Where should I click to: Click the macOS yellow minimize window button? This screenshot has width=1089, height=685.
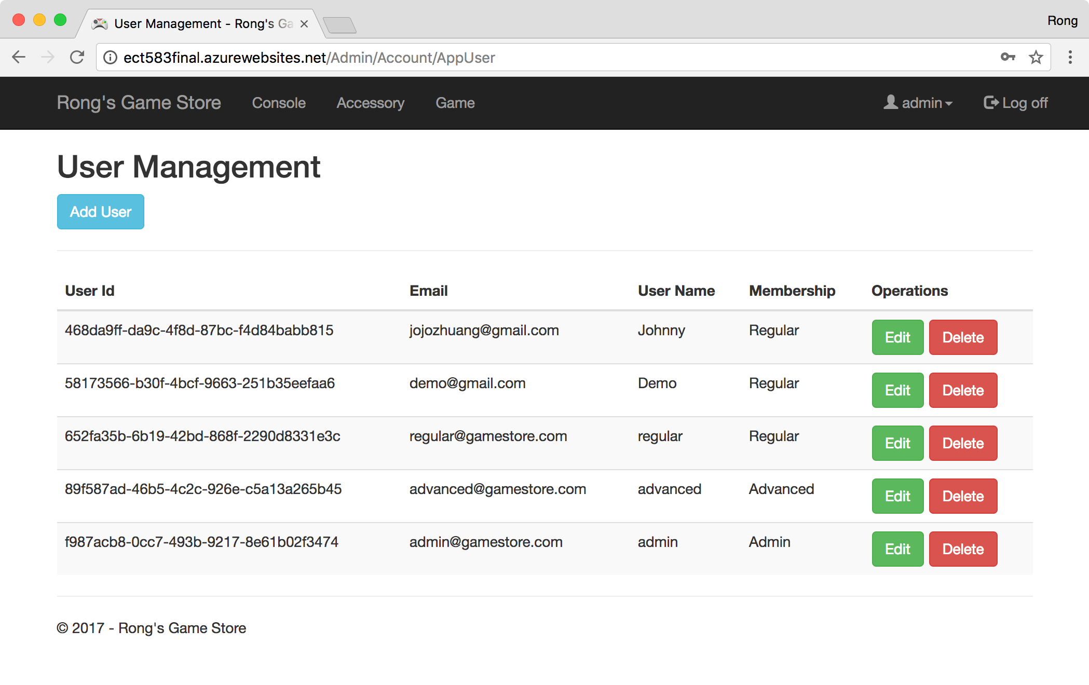click(39, 20)
